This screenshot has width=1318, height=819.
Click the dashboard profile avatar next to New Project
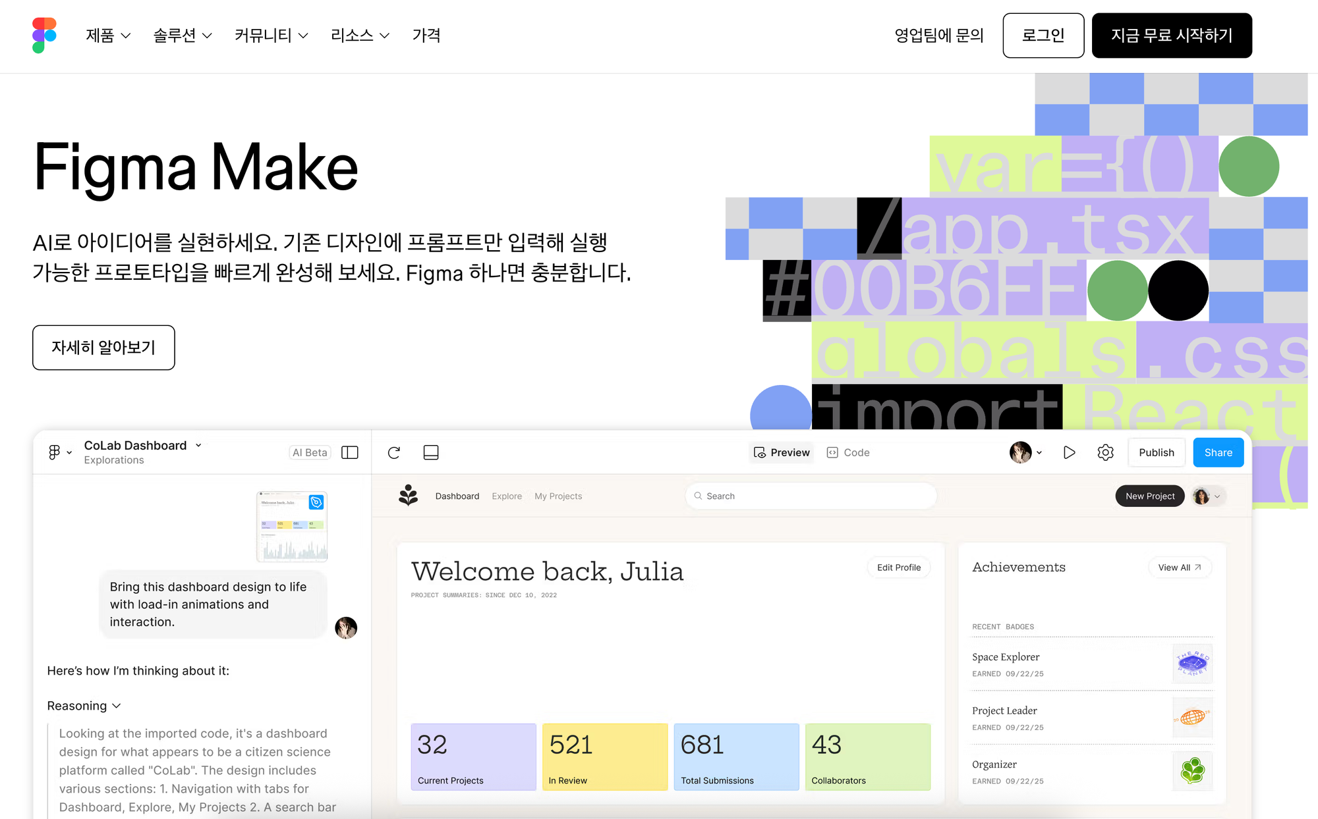coord(1201,496)
